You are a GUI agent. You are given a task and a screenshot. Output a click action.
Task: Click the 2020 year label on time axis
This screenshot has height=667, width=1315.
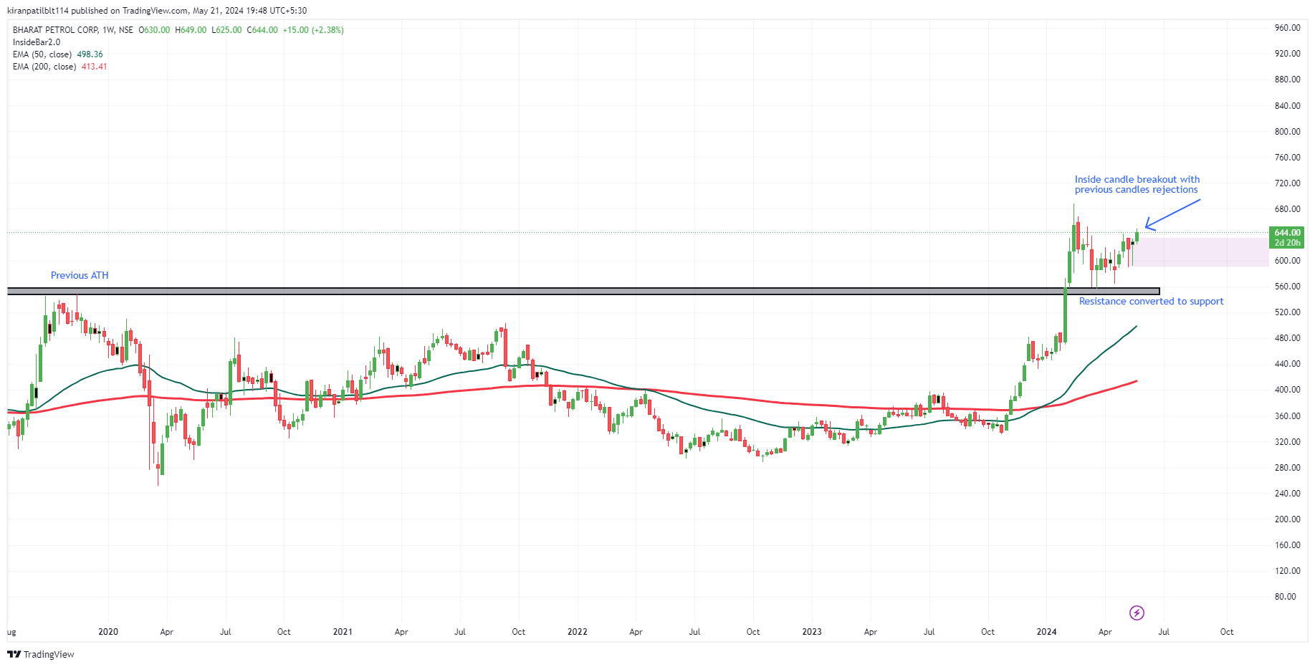click(x=108, y=632)
